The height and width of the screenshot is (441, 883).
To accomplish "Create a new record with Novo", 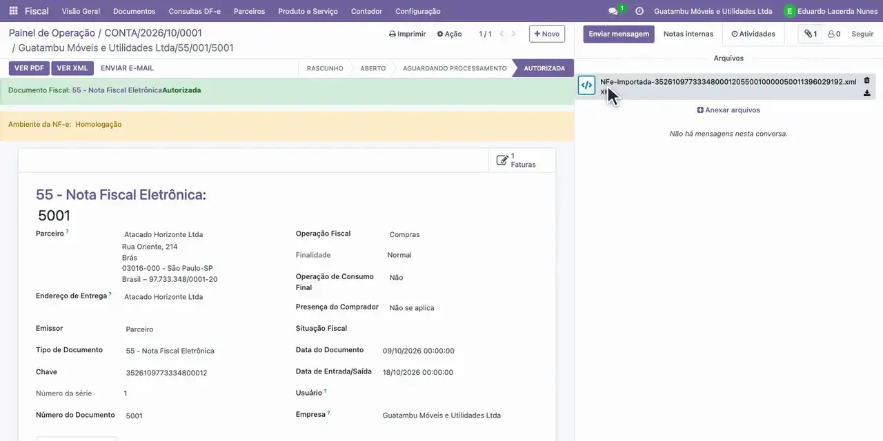I will tap(547, 34).
